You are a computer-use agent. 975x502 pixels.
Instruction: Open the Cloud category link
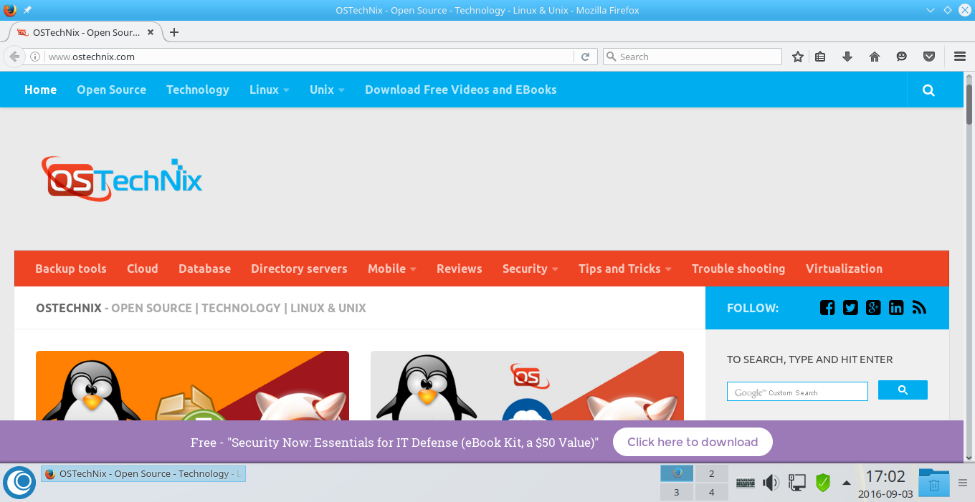(143, 269)
